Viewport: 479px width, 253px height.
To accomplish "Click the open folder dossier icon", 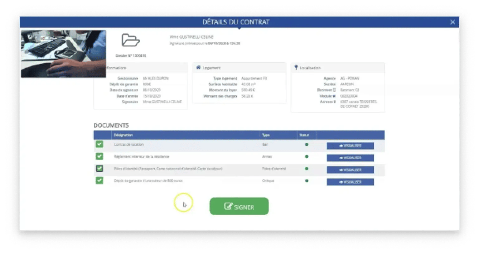I will click(130, 40).
